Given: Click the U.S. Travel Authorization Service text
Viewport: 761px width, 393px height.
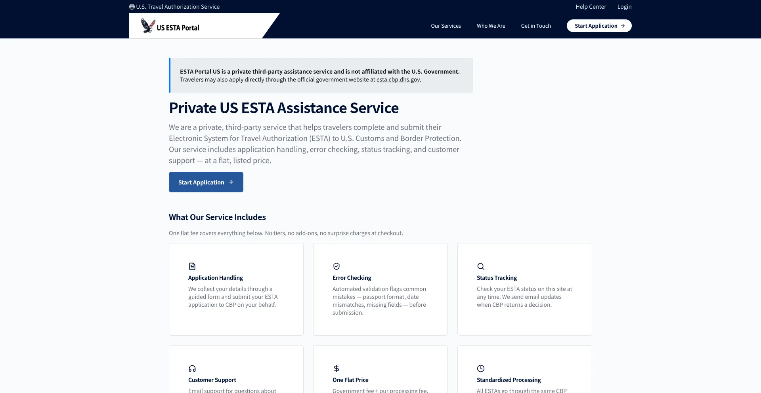Looking at the screenshot, I should [178, 7].
